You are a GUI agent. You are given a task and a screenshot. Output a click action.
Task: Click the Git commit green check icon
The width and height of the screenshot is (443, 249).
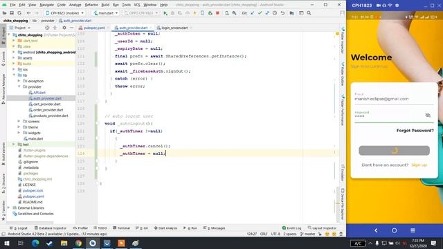(260, 13)
